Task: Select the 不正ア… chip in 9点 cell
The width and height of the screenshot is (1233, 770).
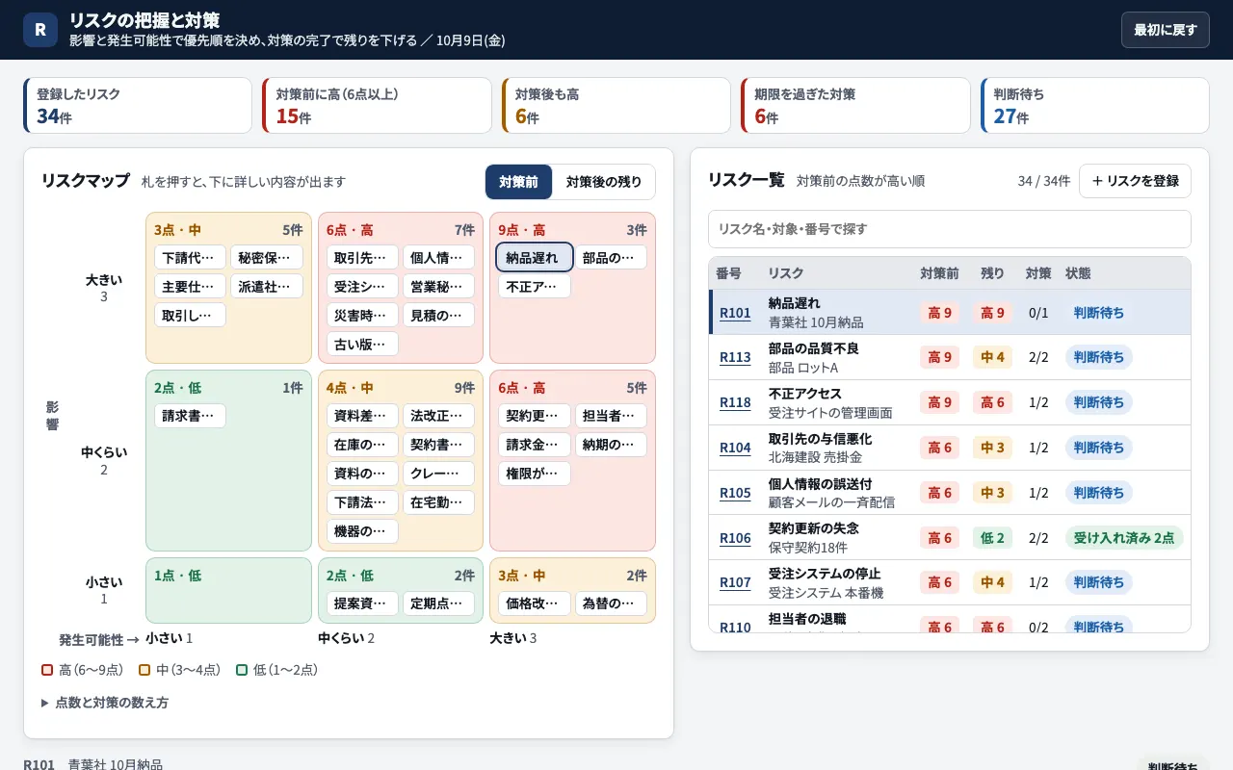Action: coord(535,287)
